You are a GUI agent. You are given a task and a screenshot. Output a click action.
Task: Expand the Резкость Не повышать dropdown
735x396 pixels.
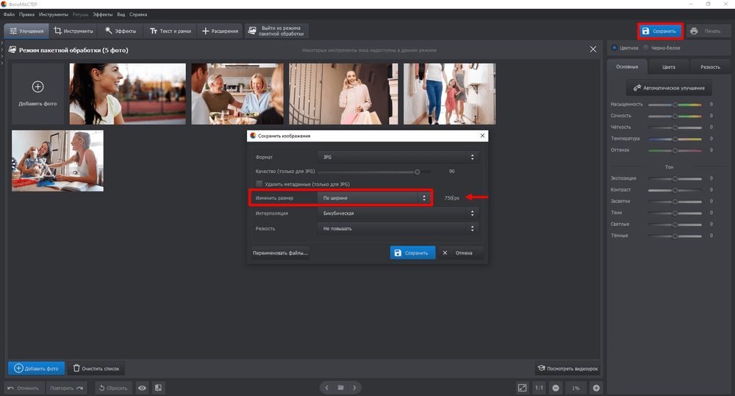pos(398,229)
